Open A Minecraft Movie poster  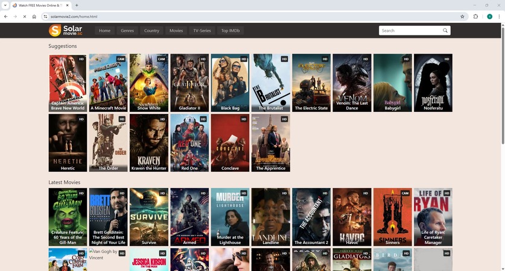(108, 83)
